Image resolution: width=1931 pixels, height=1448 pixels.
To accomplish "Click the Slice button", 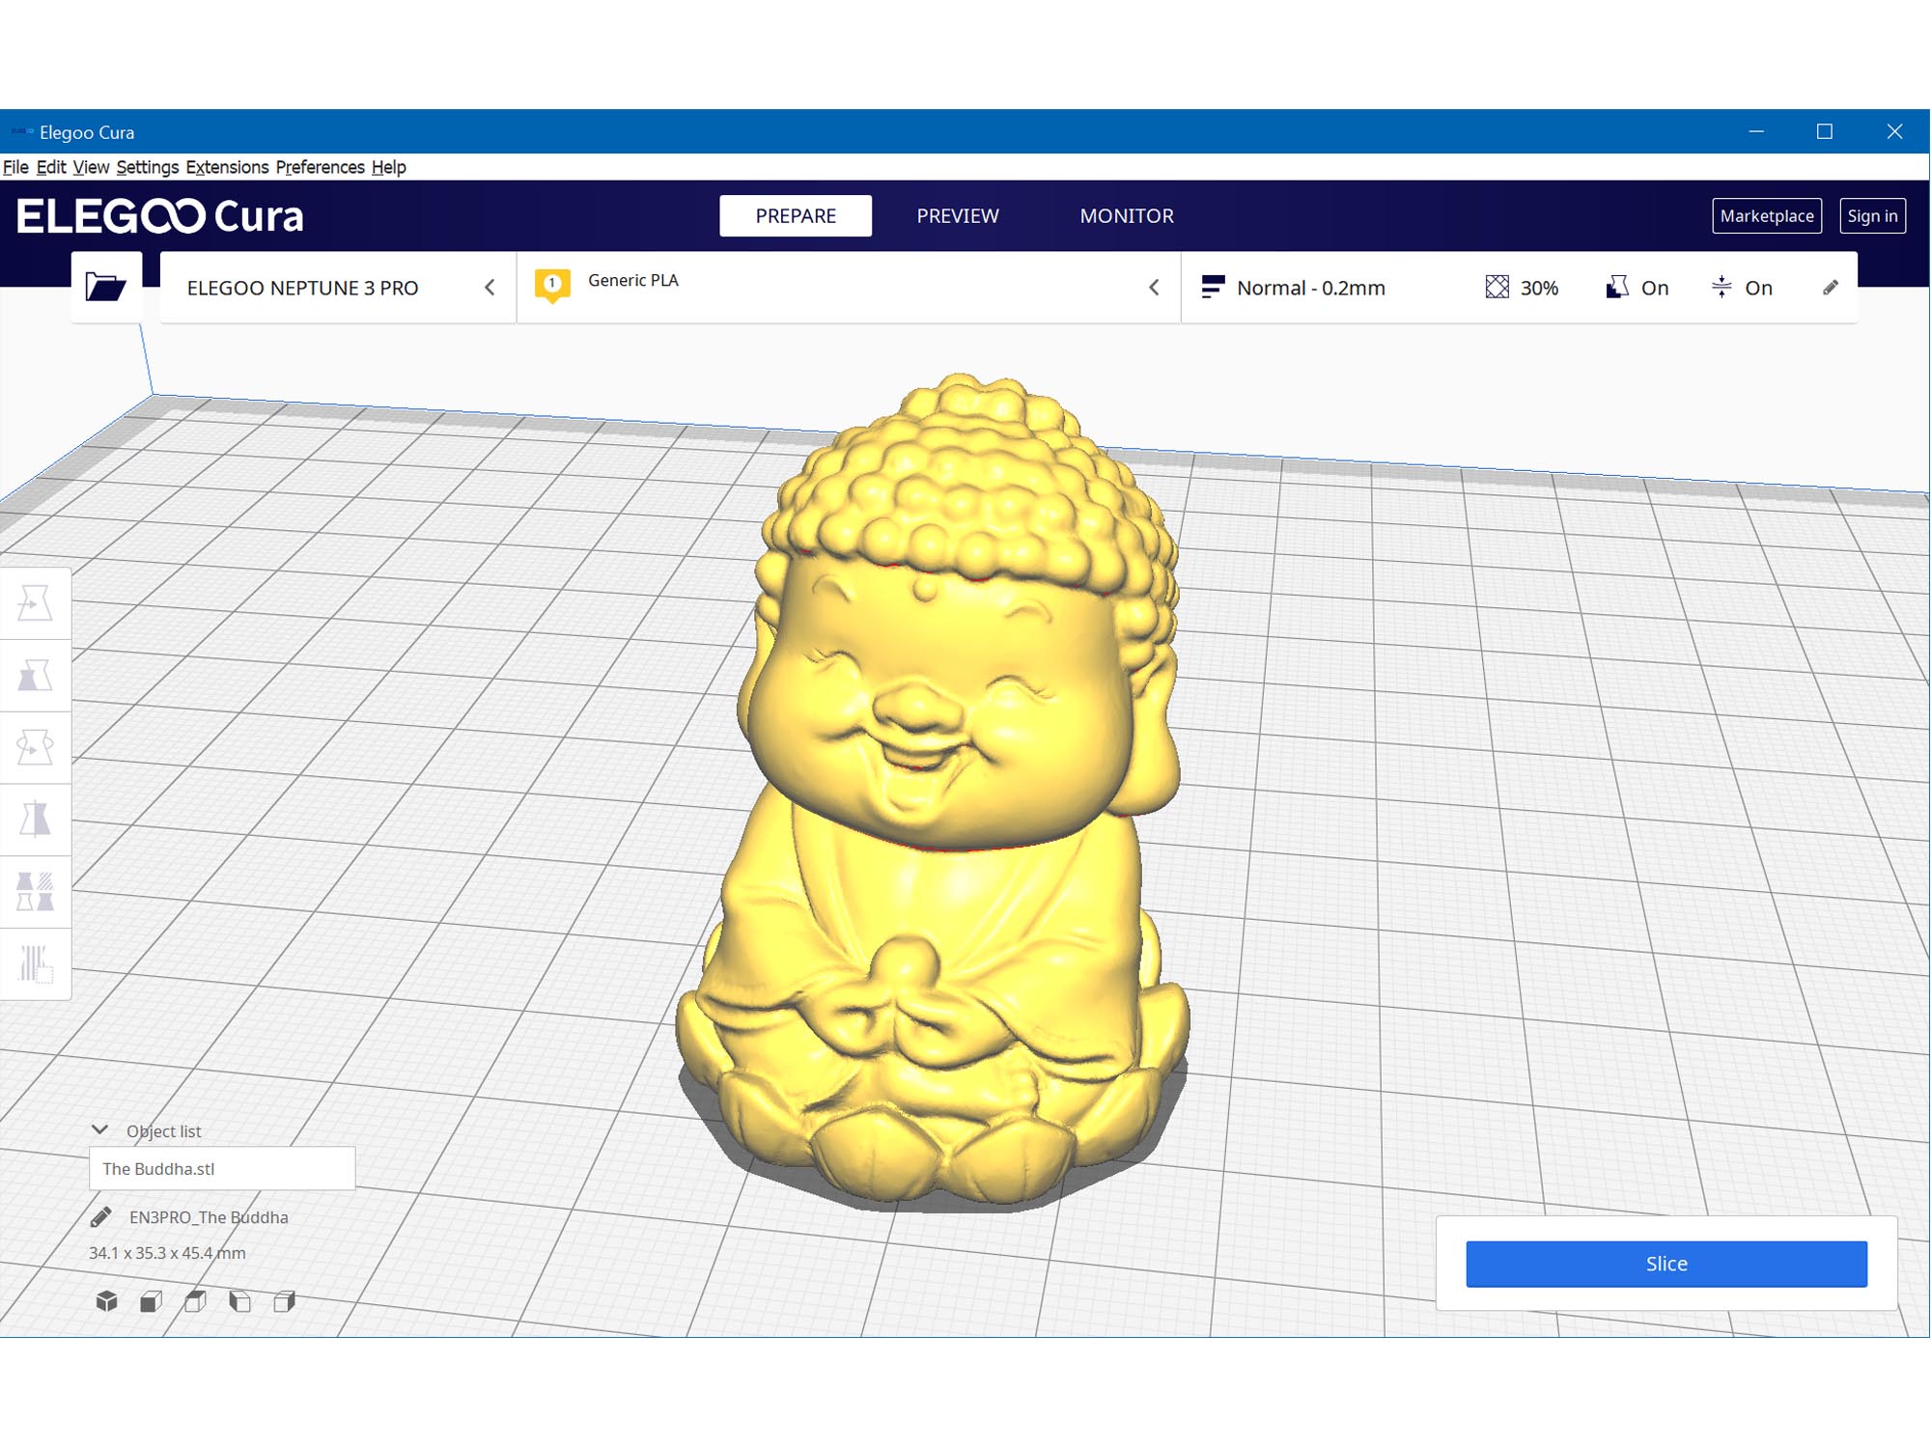I will tap(1666, 1264).
